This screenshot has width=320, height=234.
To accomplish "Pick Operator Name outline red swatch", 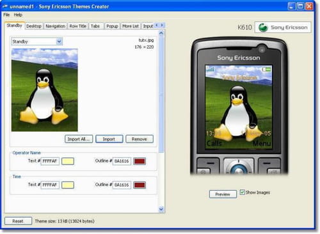I will click(x=140, y=161).
